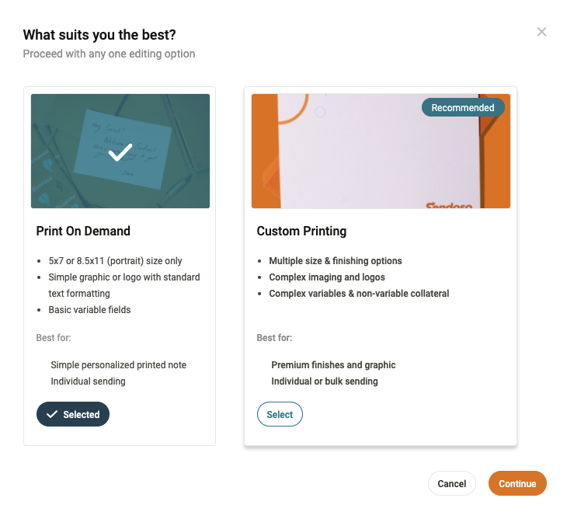Click the 'Basic variable fields' bullet

(x=89, y=310)
